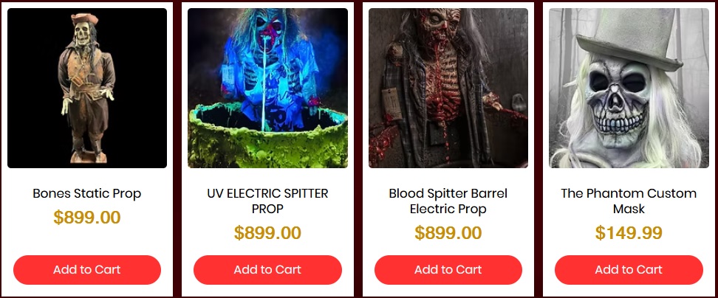This screenshot has width=718, height=298.
Task: Click the Blood Spitter Barrel Electric Prop title
Action: [x=448, y=201]
